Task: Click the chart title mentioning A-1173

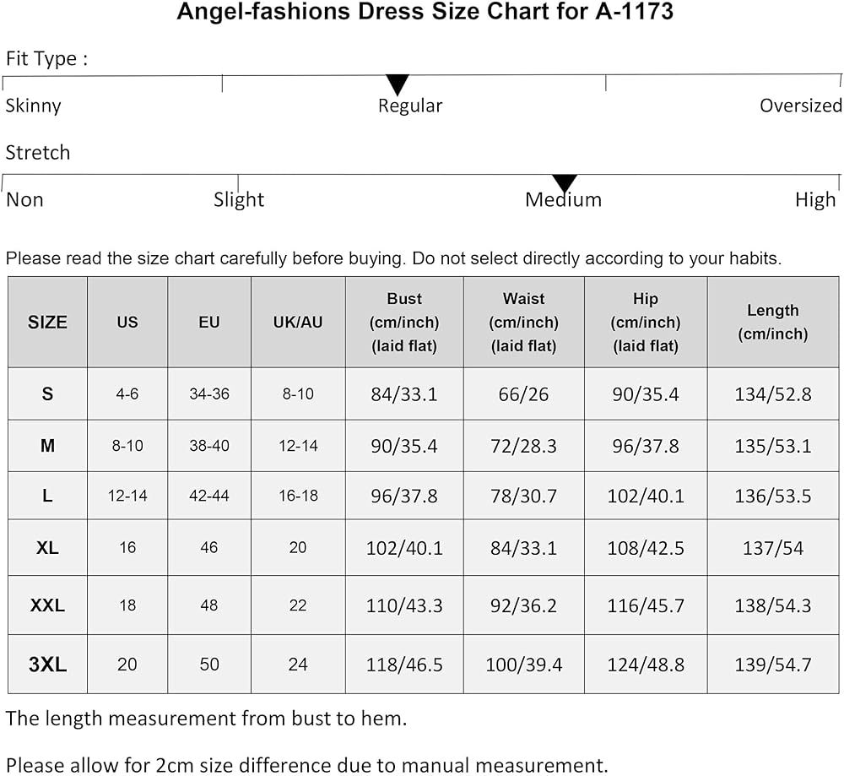Action: coord(425,13)
